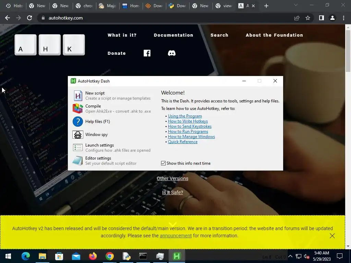This screenshot has height=263, width=351.
Task: Open How to Run Programs link
Action: tap(188, 131)
